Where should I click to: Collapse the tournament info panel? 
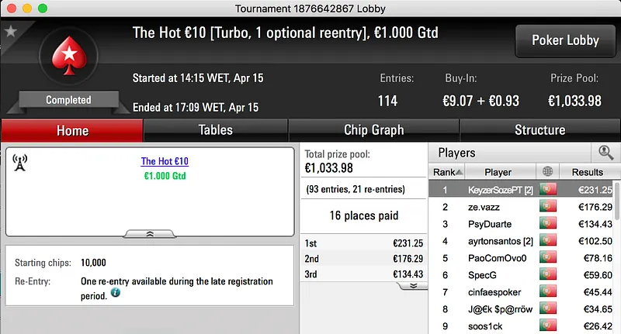(149, 233)
